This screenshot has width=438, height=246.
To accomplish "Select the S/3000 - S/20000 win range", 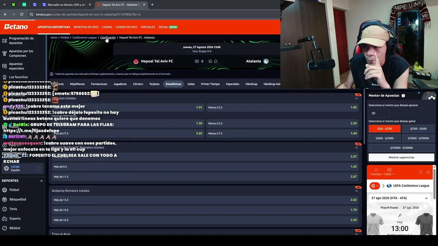I will point(418,138).
